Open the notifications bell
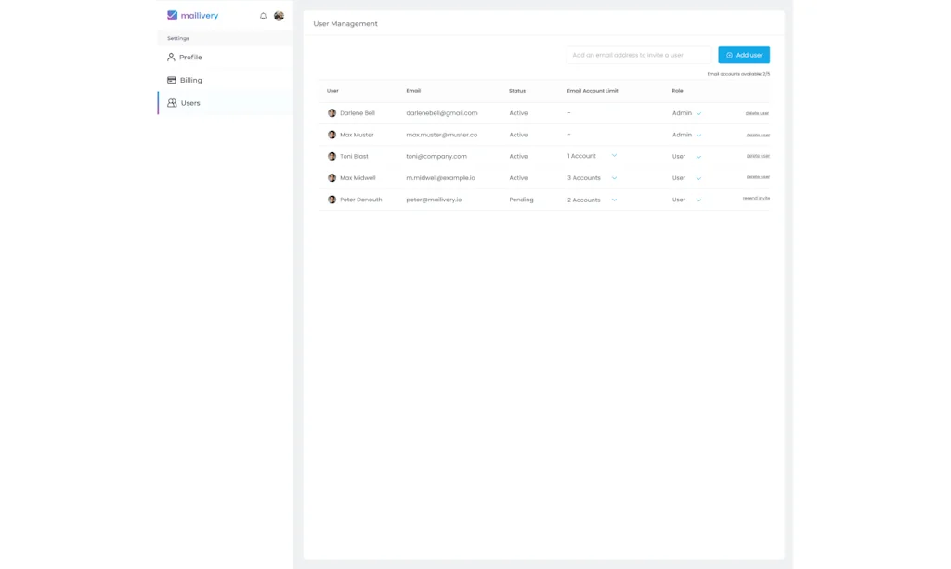The image size is (951, 569). [263, 16]
